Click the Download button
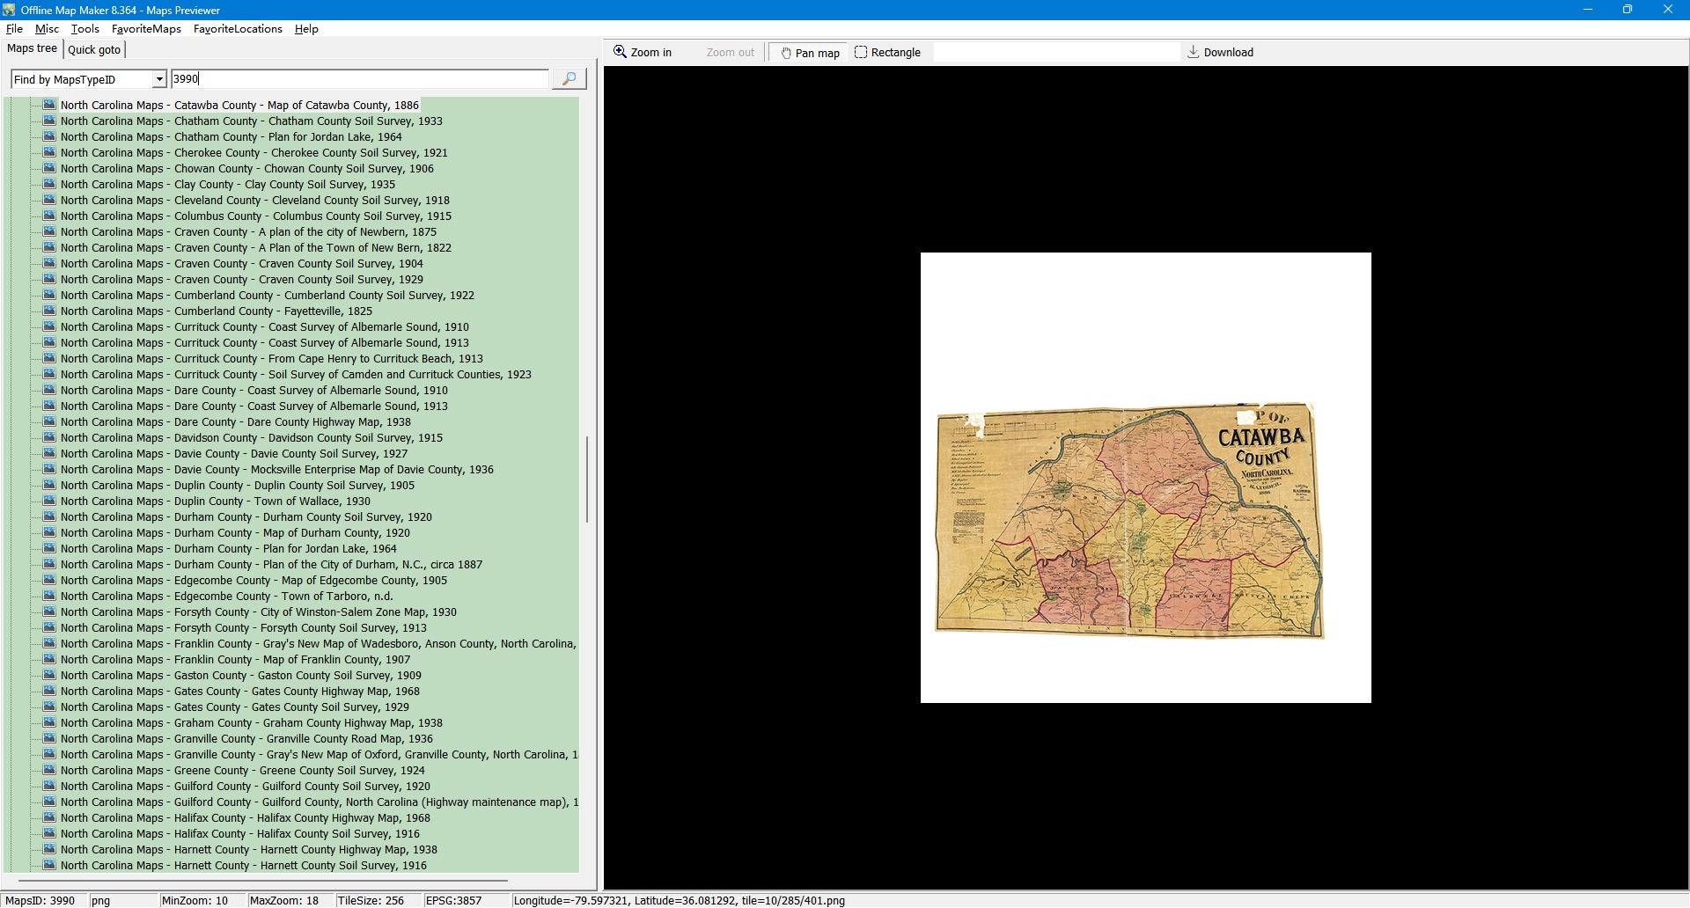Viewport: 1690px width, 908px height. [1220, 53]
